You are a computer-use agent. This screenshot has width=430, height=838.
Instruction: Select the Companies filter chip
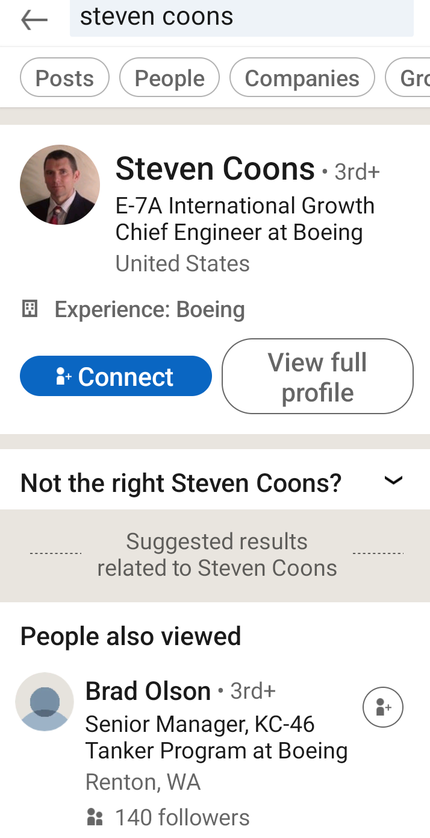pyautogui.click(x=302, y=78)
